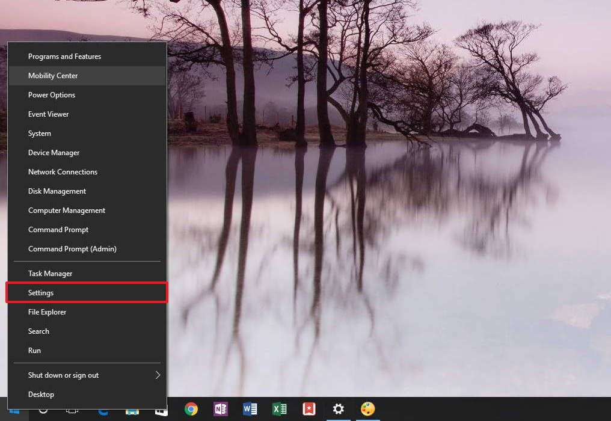This screenshot has height=421, width=611.
Task: Open OneNote from the taskbar
Action: pyautogui.click(x=220, y=410)
